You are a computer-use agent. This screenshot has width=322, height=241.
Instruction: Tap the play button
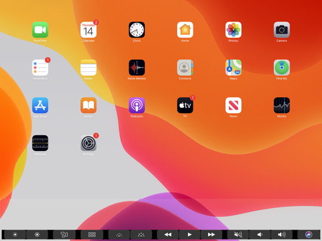[190, 235]
